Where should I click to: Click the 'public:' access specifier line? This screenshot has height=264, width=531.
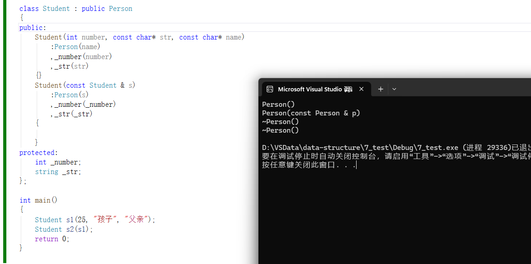coord(33,28)
